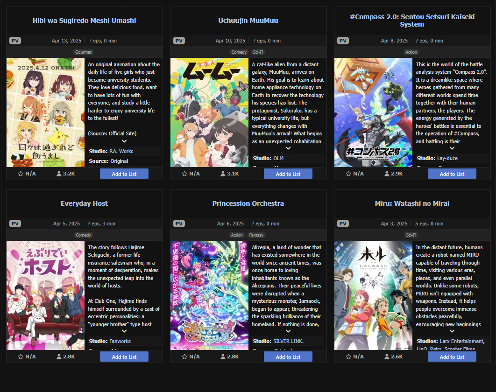Click the star rating icon on Miru: Watashi no Mirai

[x=348, y=357]
